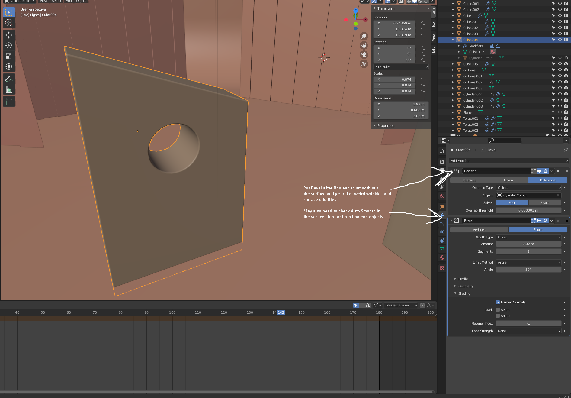Click the viewport zoom magnifier icon

(364, 36)
